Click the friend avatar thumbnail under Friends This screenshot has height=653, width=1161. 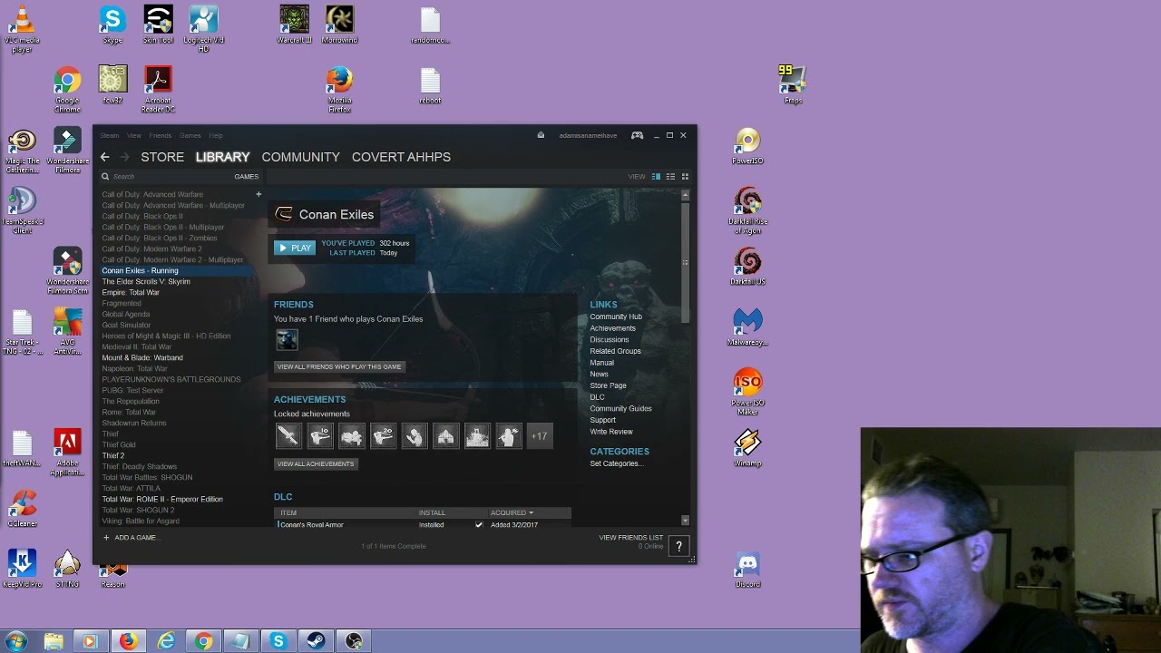287,339
